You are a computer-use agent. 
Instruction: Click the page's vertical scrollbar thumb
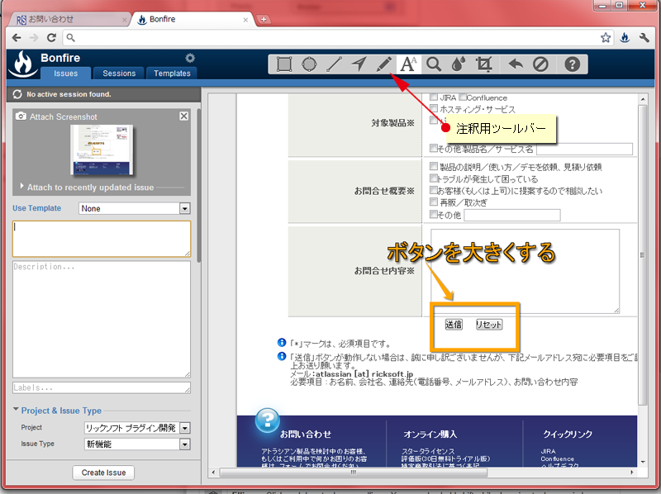point(642,255)
